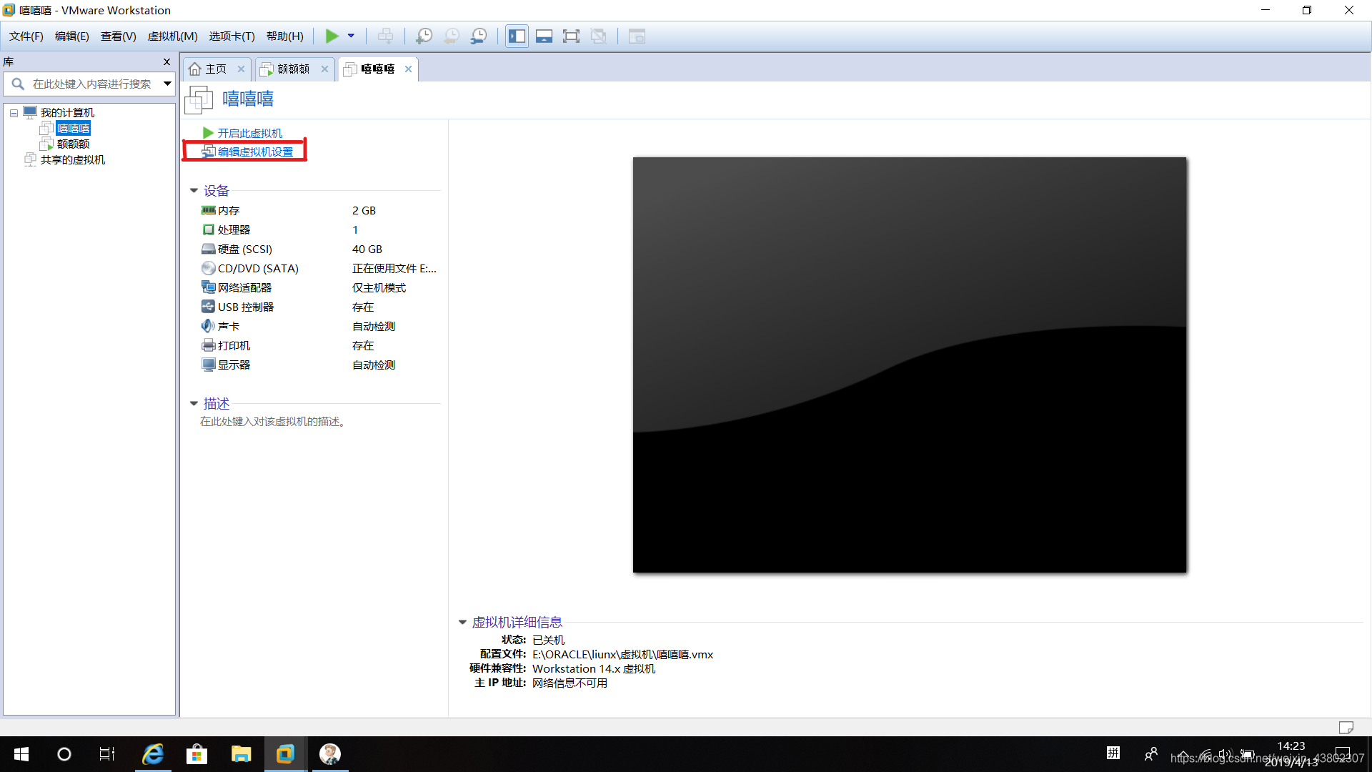Collapse the 我的计算机 tree node
This screenshot has height=772, width=1372.
click(x=14, y=113)
